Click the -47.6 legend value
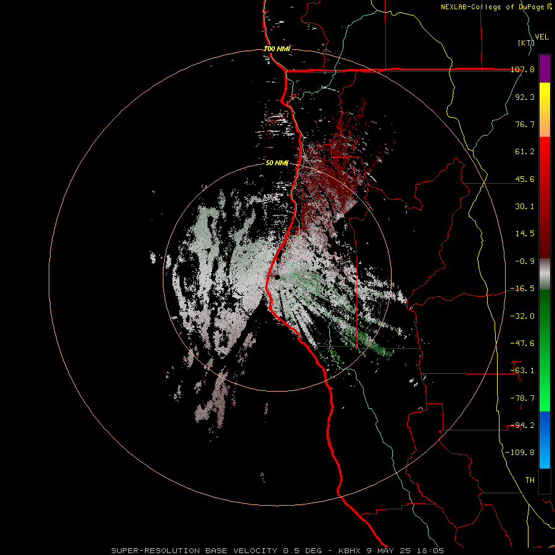 pos(523,343)
